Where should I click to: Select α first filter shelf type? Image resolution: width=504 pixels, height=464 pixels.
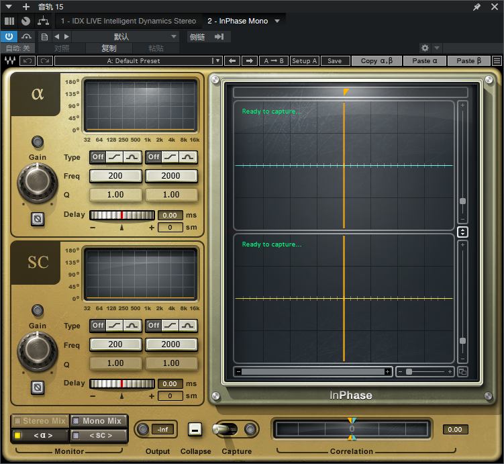[115, 157]
